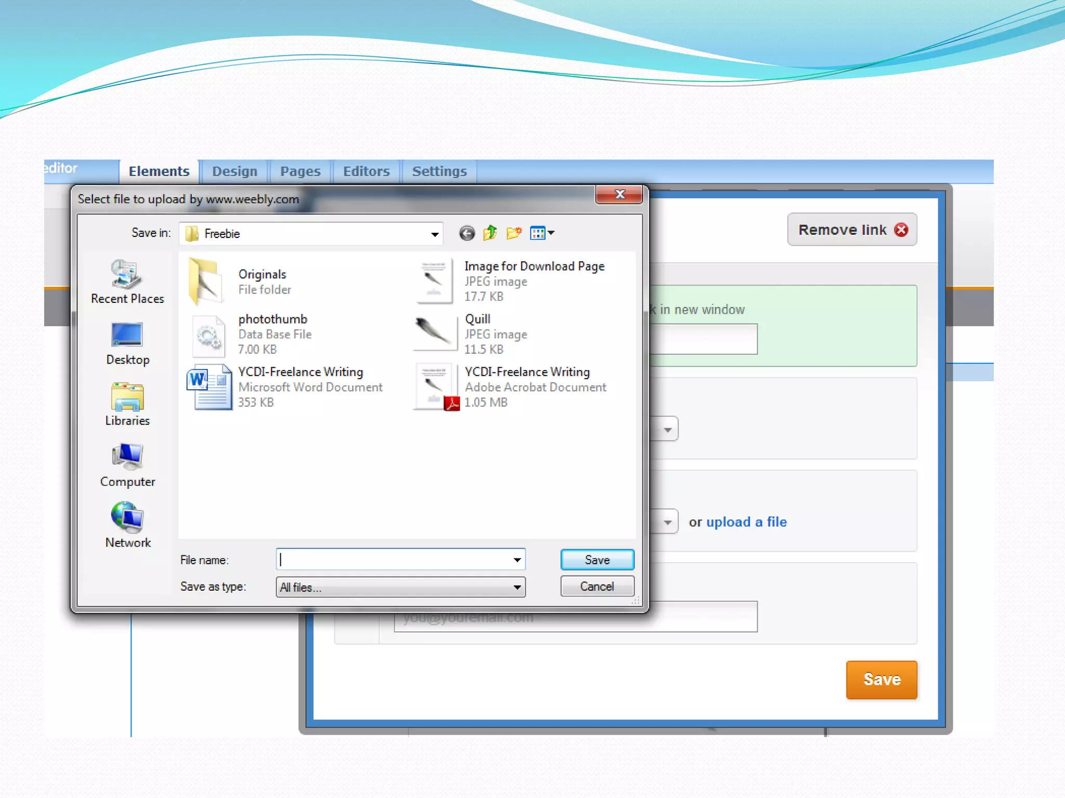Expand the File name dropdown arrow

517,560
